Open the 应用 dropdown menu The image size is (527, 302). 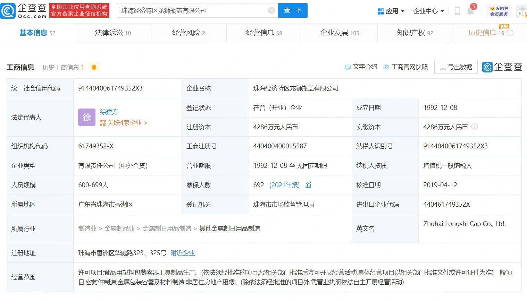[391, 11]
